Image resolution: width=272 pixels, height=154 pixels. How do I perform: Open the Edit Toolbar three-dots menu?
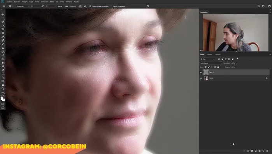click(3, 92)
